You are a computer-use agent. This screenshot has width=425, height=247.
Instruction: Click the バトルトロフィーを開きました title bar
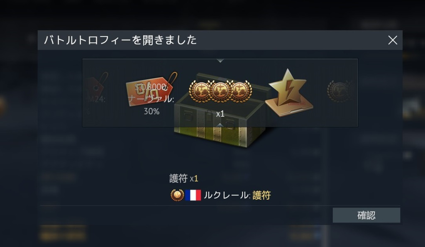[220, 40]
